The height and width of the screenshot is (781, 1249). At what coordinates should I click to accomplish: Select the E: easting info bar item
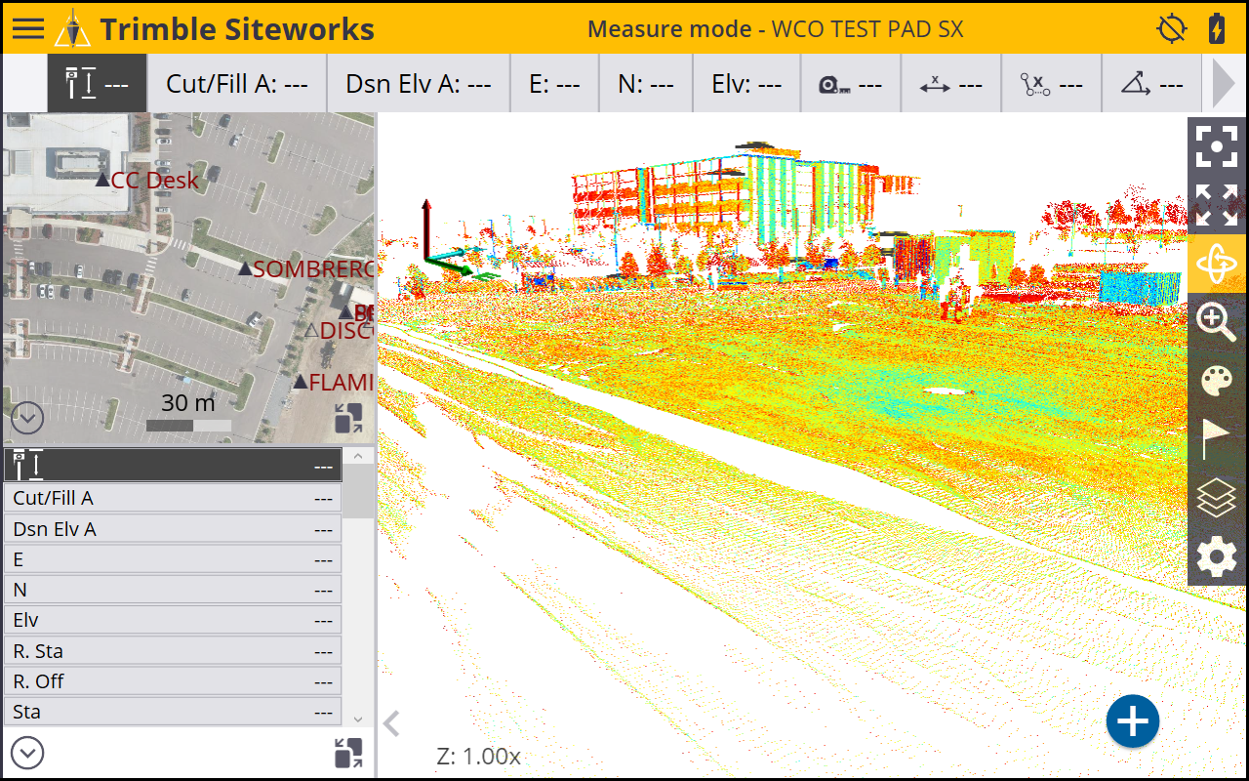pyautogui.click(x=554, y=83)
